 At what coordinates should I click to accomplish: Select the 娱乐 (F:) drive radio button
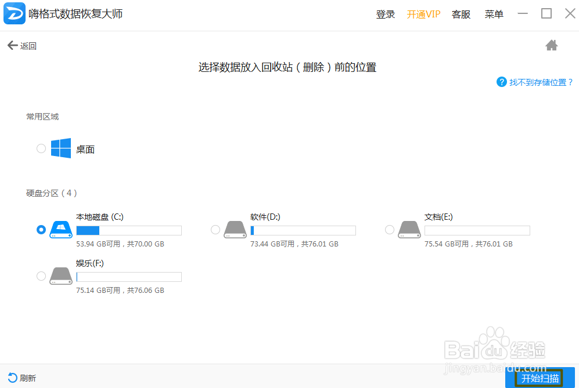(41, 277)
